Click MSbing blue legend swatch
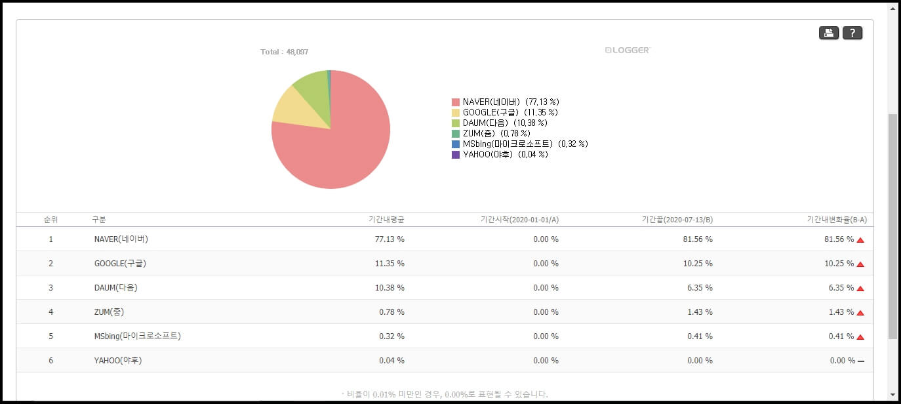 (x=456, y=144)
